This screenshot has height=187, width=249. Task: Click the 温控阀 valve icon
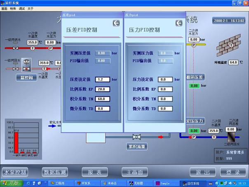[x=27, y=63]
